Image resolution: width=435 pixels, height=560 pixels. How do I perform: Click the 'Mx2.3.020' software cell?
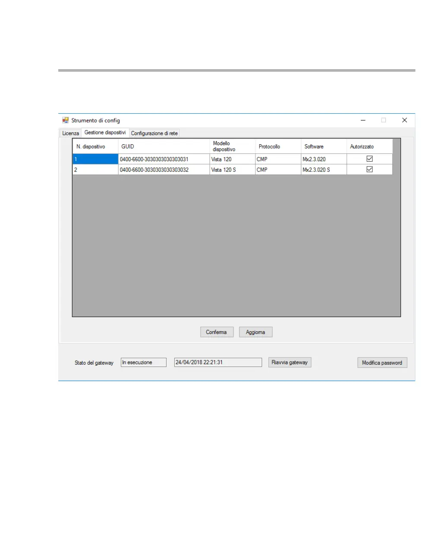pyautogui.click(x=324, y=159)
